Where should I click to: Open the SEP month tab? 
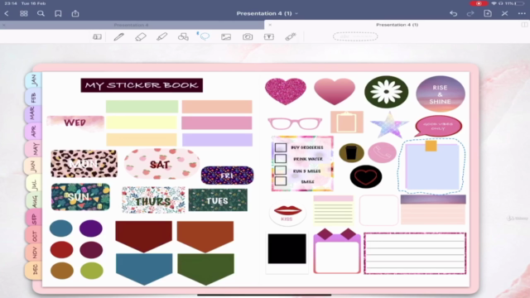pos(34,219)
